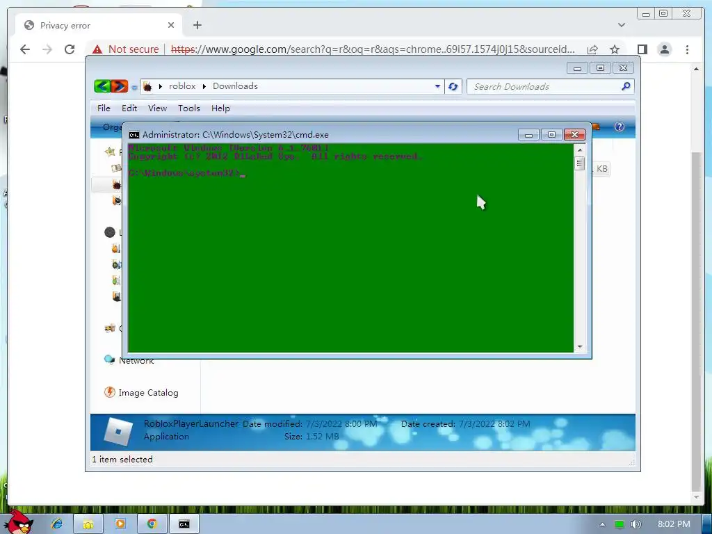Open Internet Explorer from taskbar
Screen dimensions: 712x534
coord(57,524)
